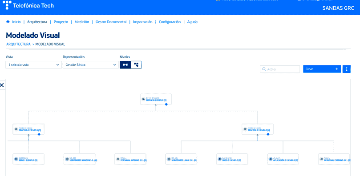The height and width of the screenshot is (176, 360).
Task: Click the Modelado Visual page heading
Action: 33,35
